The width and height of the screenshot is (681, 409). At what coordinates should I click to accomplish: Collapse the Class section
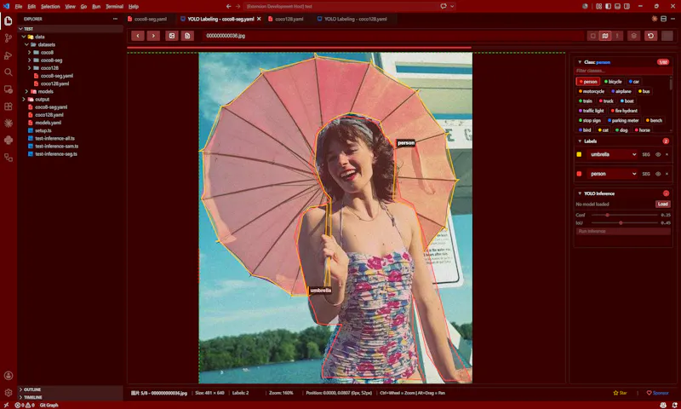click(x=580, y=62)
